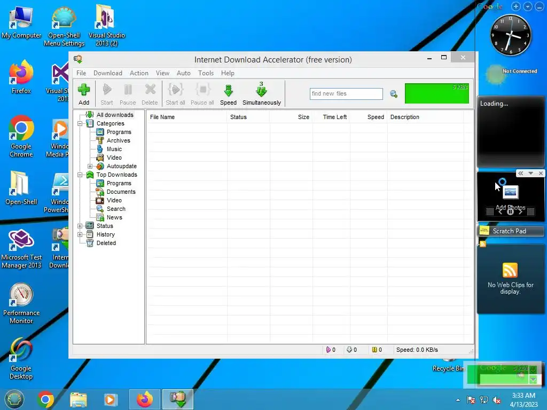The width and height of the screenshot is (547, 410).
Task: Click the Start toolbar icon
Action: [x=107, y=94]
